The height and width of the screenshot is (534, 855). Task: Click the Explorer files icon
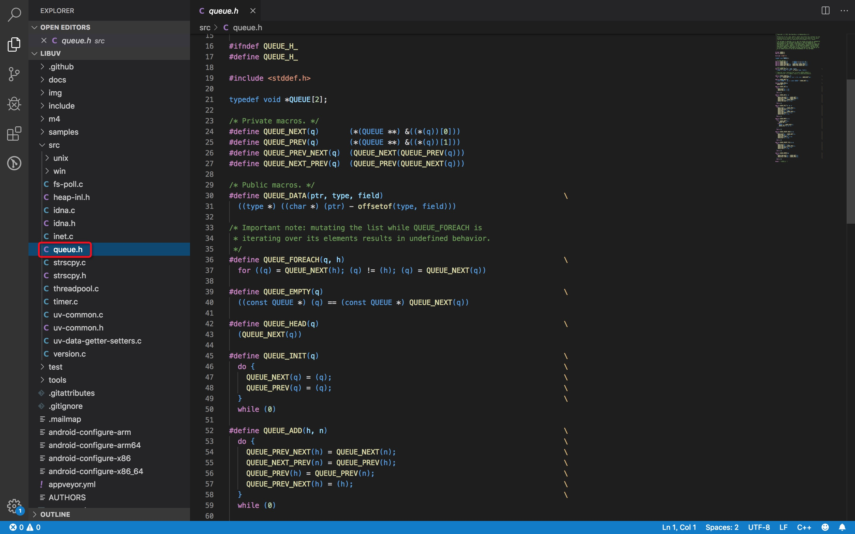(x=14, y=44)
